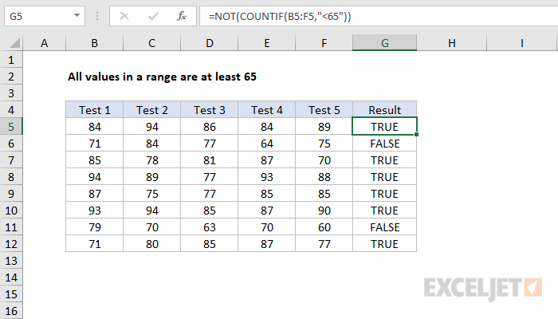Click the Enter checkmark formula bar icon
Viewport: 558px width, 319px height.
[153, 16]
